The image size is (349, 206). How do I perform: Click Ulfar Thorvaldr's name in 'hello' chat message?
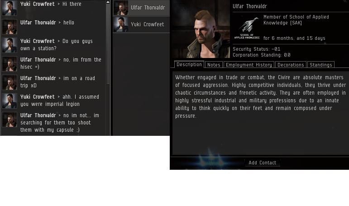pyautogui.click(x=38, y=23)
